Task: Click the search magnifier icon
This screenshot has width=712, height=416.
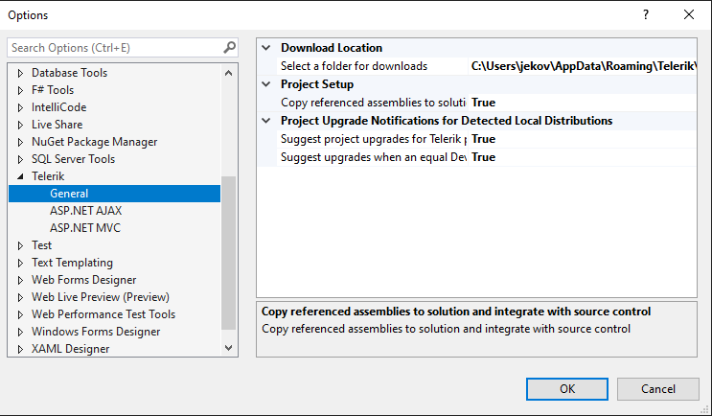Action: [229, 47]
